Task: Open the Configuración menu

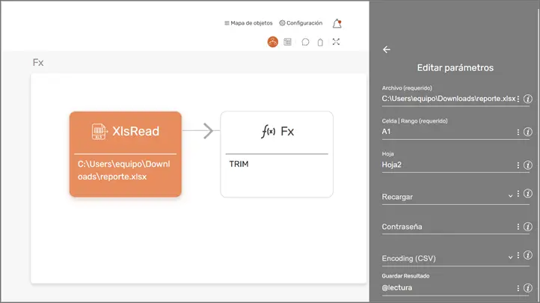Action: tap(301, 23)
